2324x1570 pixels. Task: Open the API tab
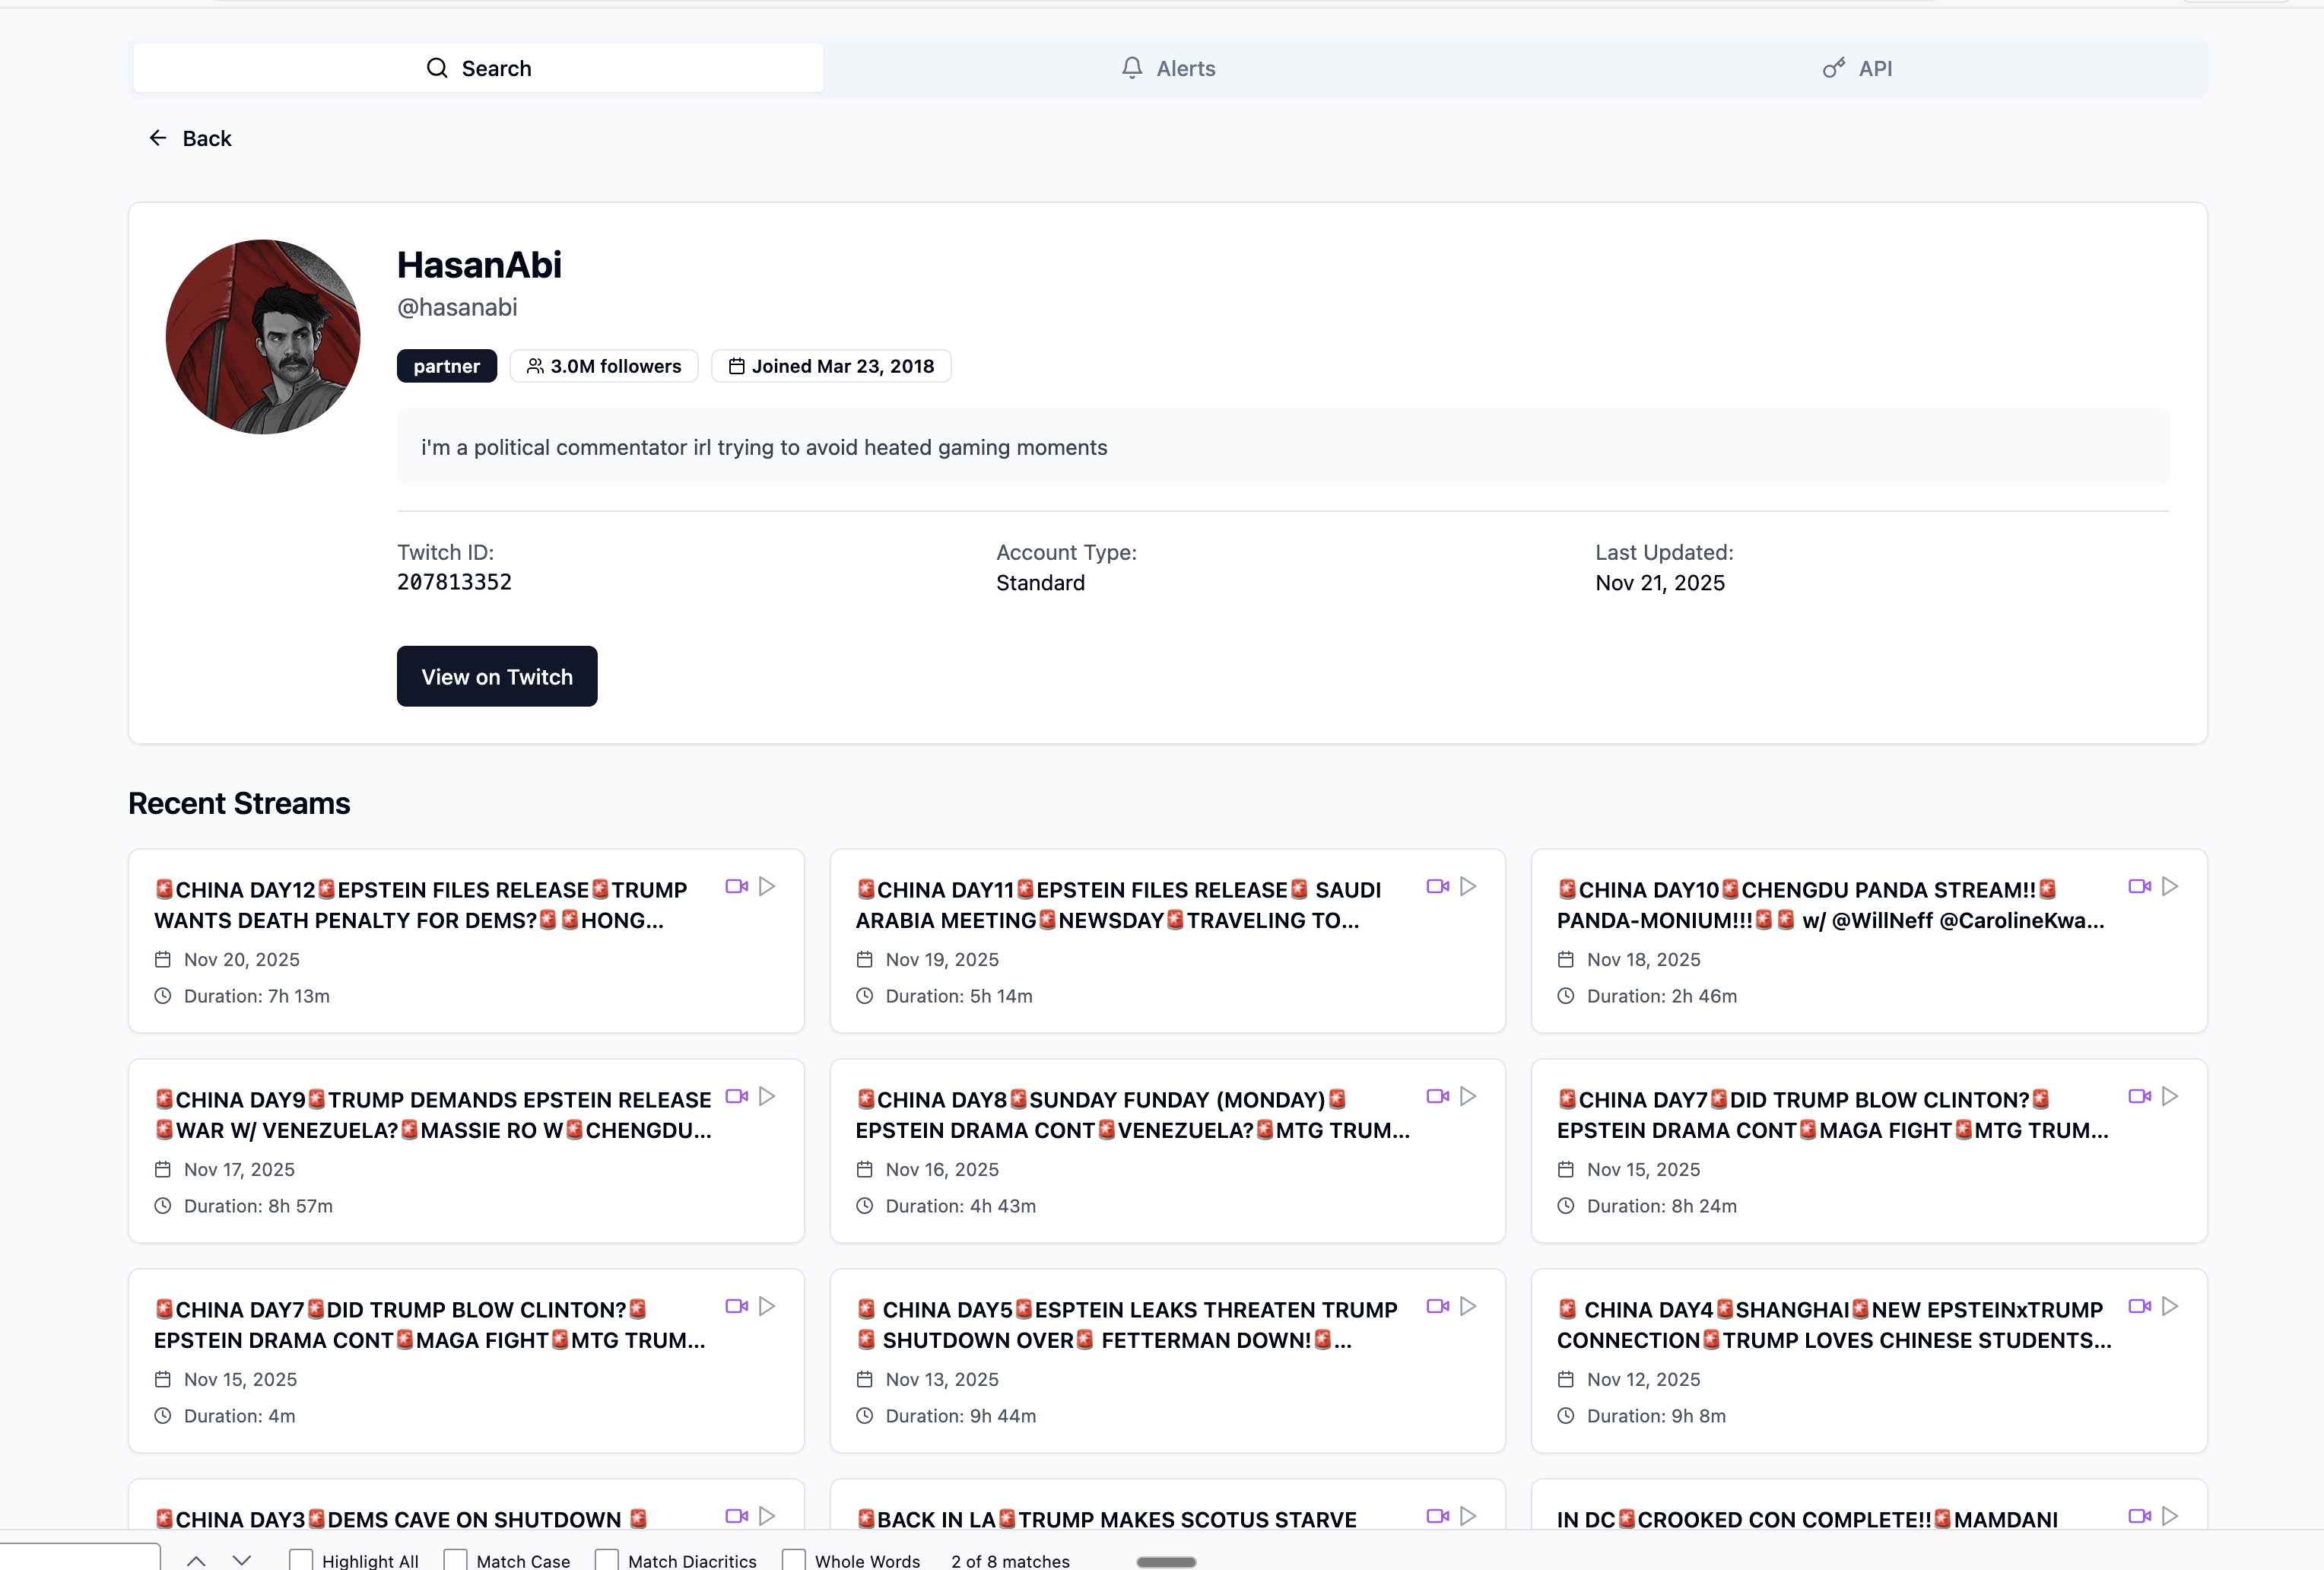coord(1857,68)
